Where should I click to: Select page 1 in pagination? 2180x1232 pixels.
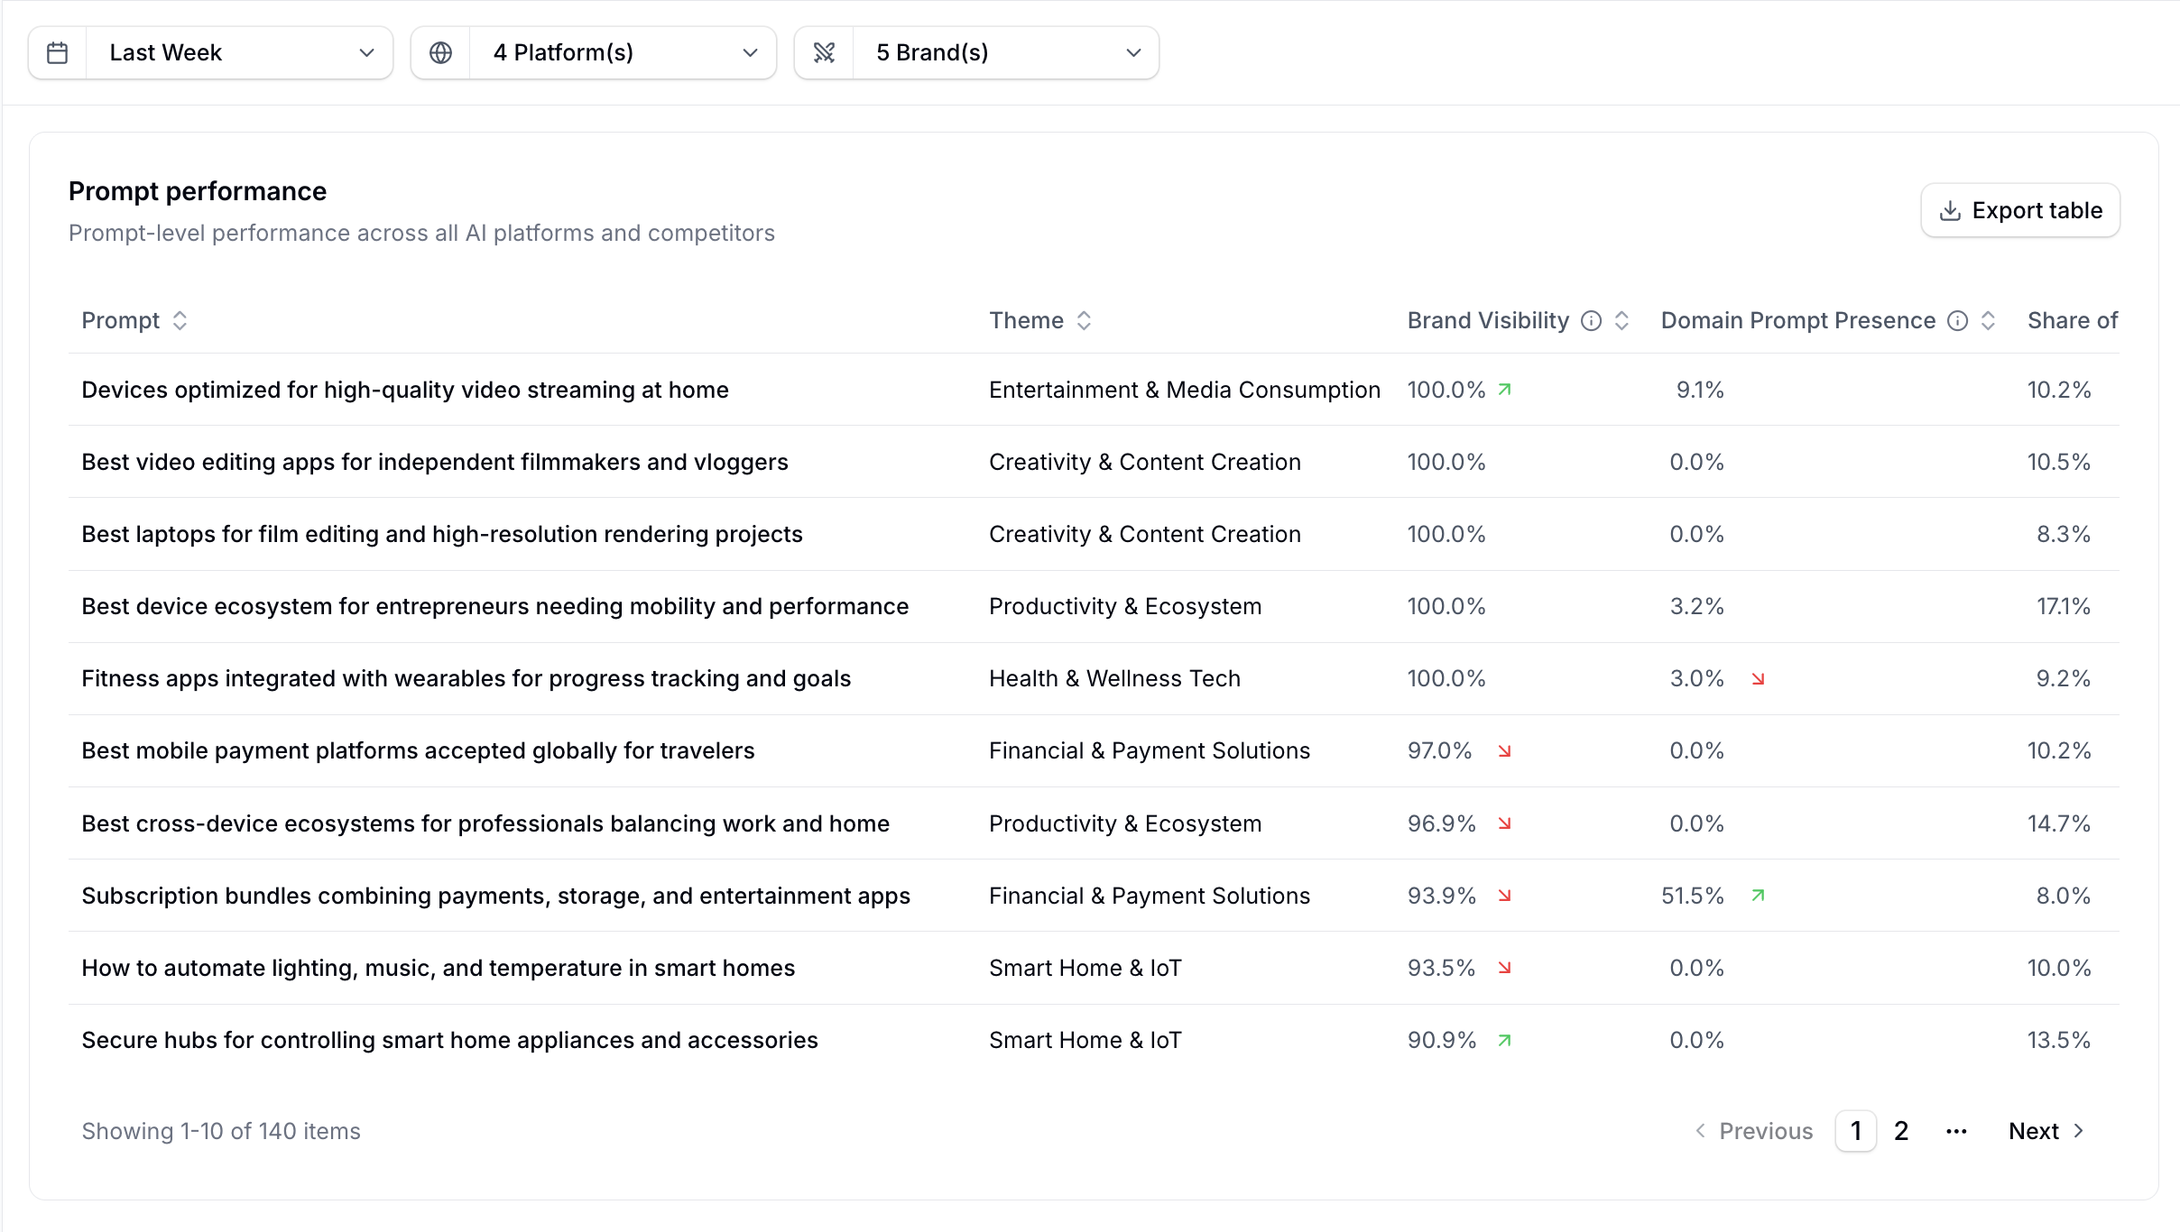point(1856,1131)
